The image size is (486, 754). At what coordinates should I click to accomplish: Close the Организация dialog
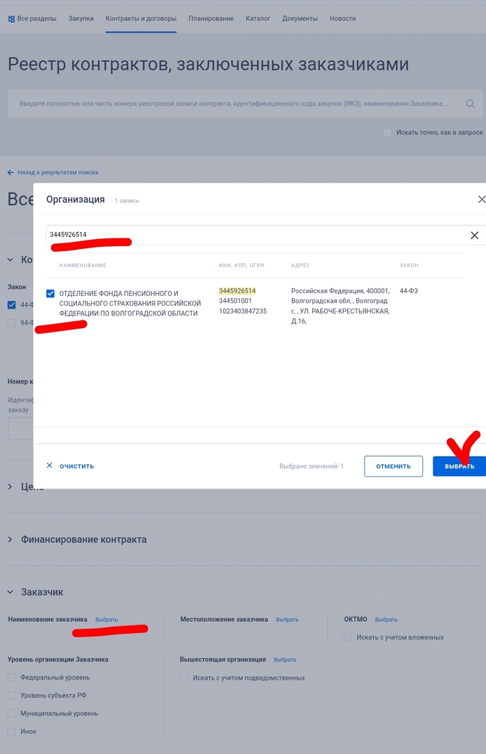click(x=482, y=199)
